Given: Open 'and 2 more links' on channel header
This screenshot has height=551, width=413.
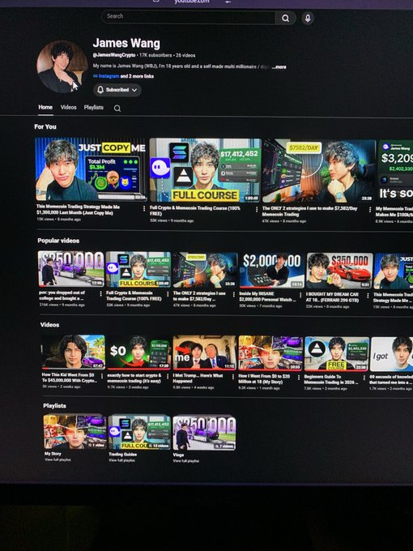Looking at the screenshot, I should click(x=137, y=76).
